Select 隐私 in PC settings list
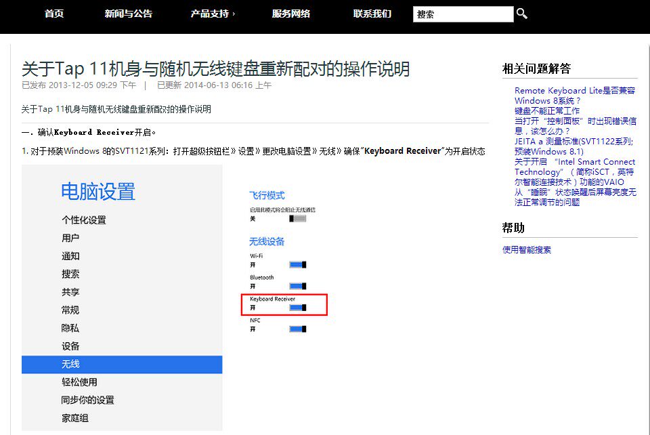Screen dimensions: 650x435 (x=70, y=328)
